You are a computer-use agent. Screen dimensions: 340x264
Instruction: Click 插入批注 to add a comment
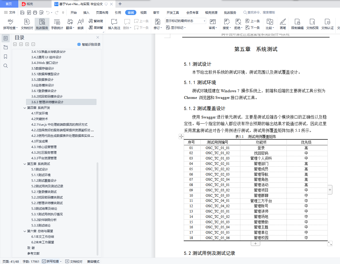[114, 24]
